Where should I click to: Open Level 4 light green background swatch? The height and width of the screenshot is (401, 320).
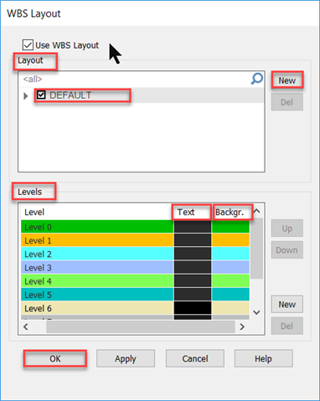230,280
